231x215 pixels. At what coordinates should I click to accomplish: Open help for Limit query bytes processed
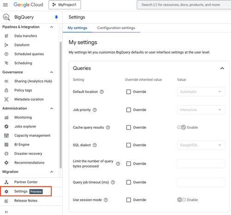click(x=118, y=164)
